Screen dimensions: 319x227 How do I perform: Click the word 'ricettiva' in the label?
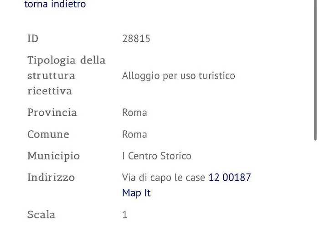[50, 91]
